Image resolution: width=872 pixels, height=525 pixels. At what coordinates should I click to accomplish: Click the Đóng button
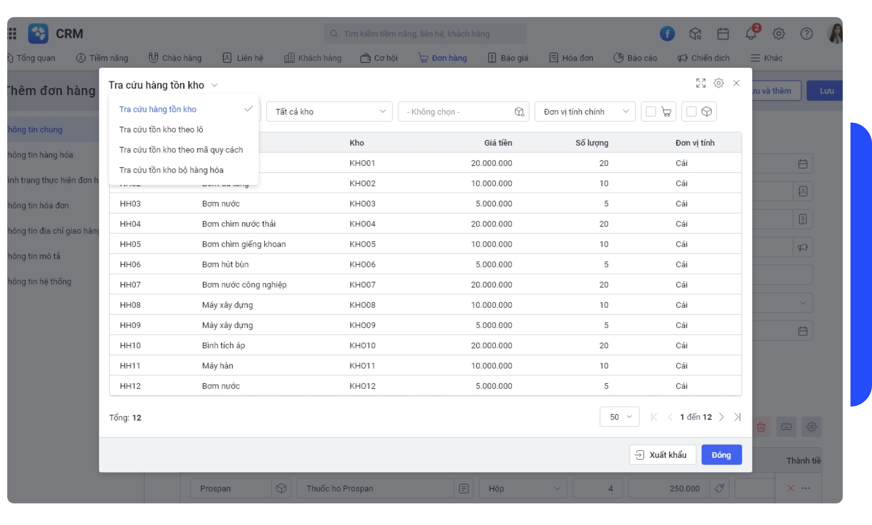721,455
